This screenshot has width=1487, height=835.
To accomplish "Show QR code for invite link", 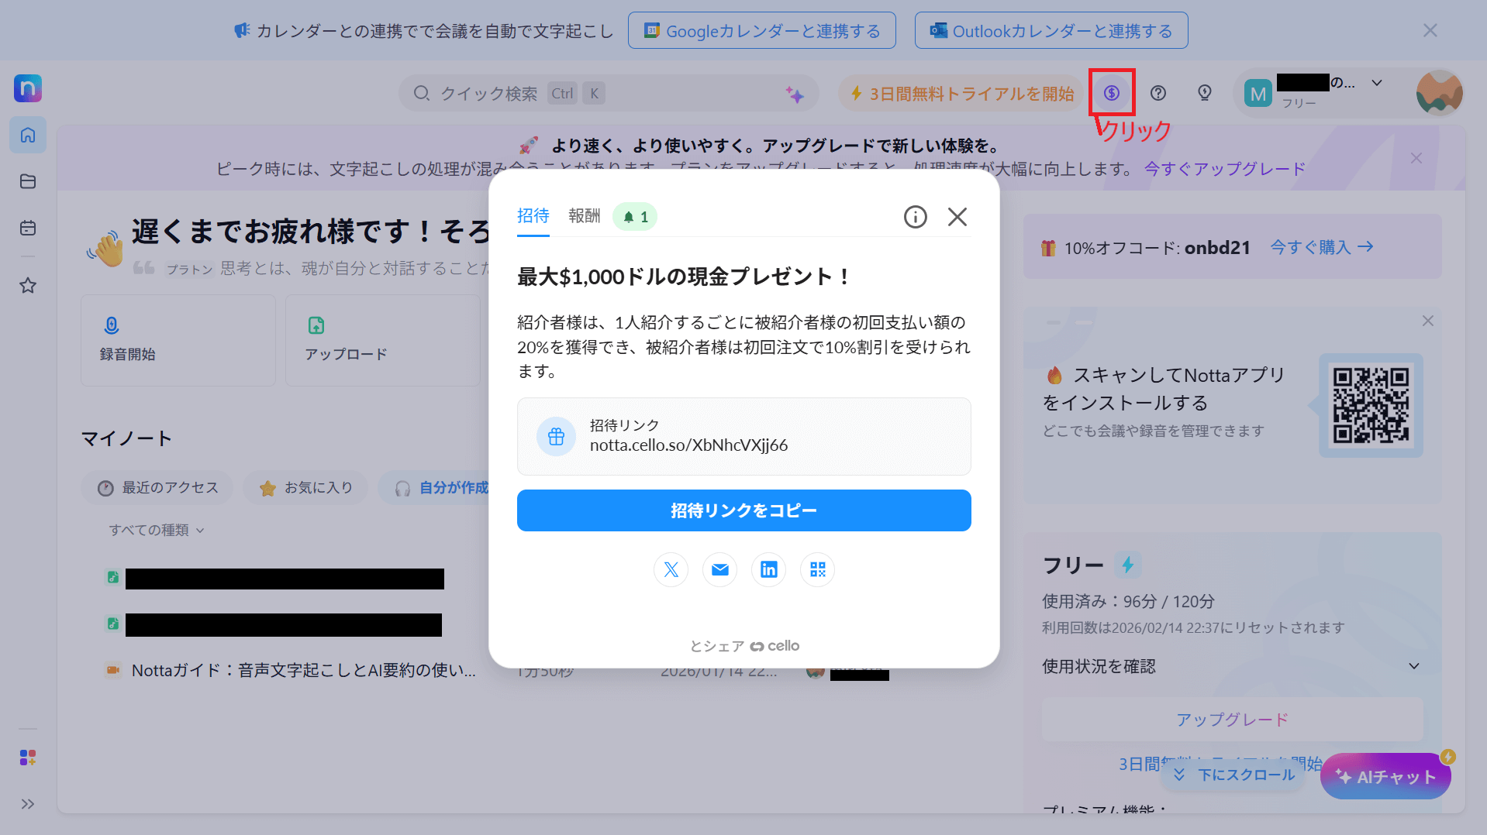I will click(x=817, y=570).
